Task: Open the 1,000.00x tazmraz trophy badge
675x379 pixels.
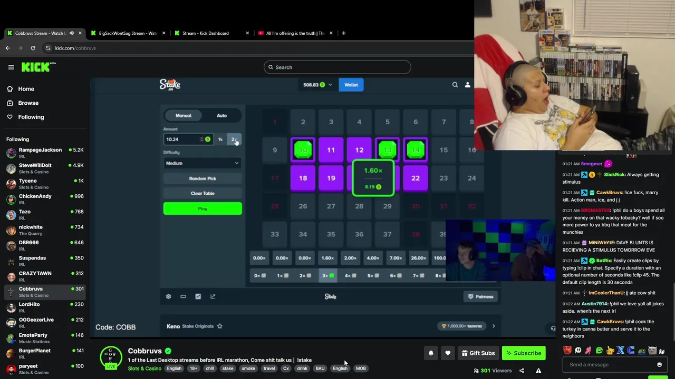Action: click(462, 326)
